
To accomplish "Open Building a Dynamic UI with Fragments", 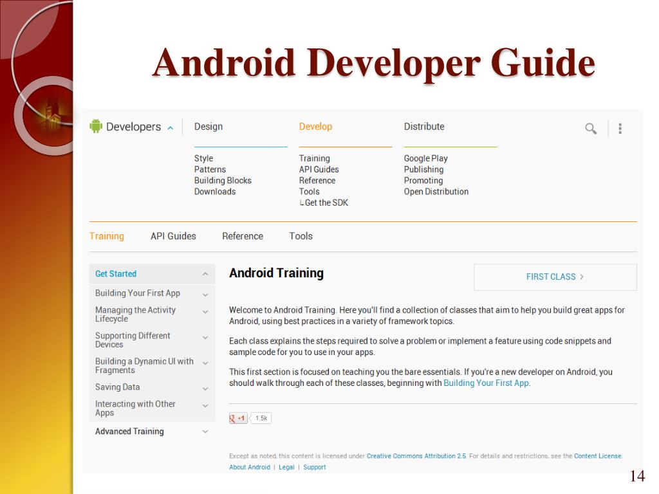I will pos(144,365).
